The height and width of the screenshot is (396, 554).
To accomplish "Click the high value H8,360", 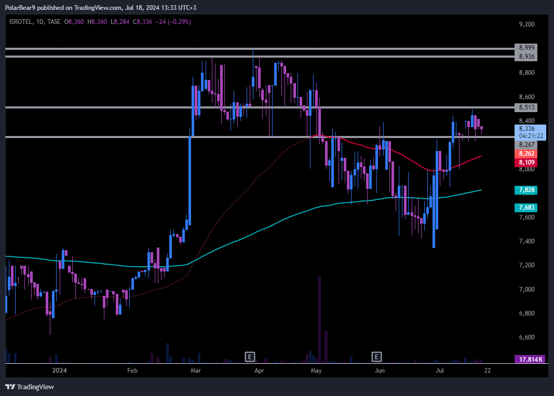I will [97, 22].
